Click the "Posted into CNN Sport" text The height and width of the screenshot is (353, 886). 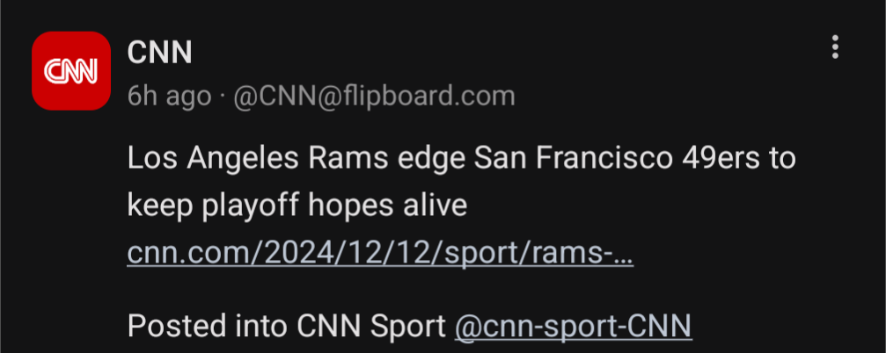point(287,327)
